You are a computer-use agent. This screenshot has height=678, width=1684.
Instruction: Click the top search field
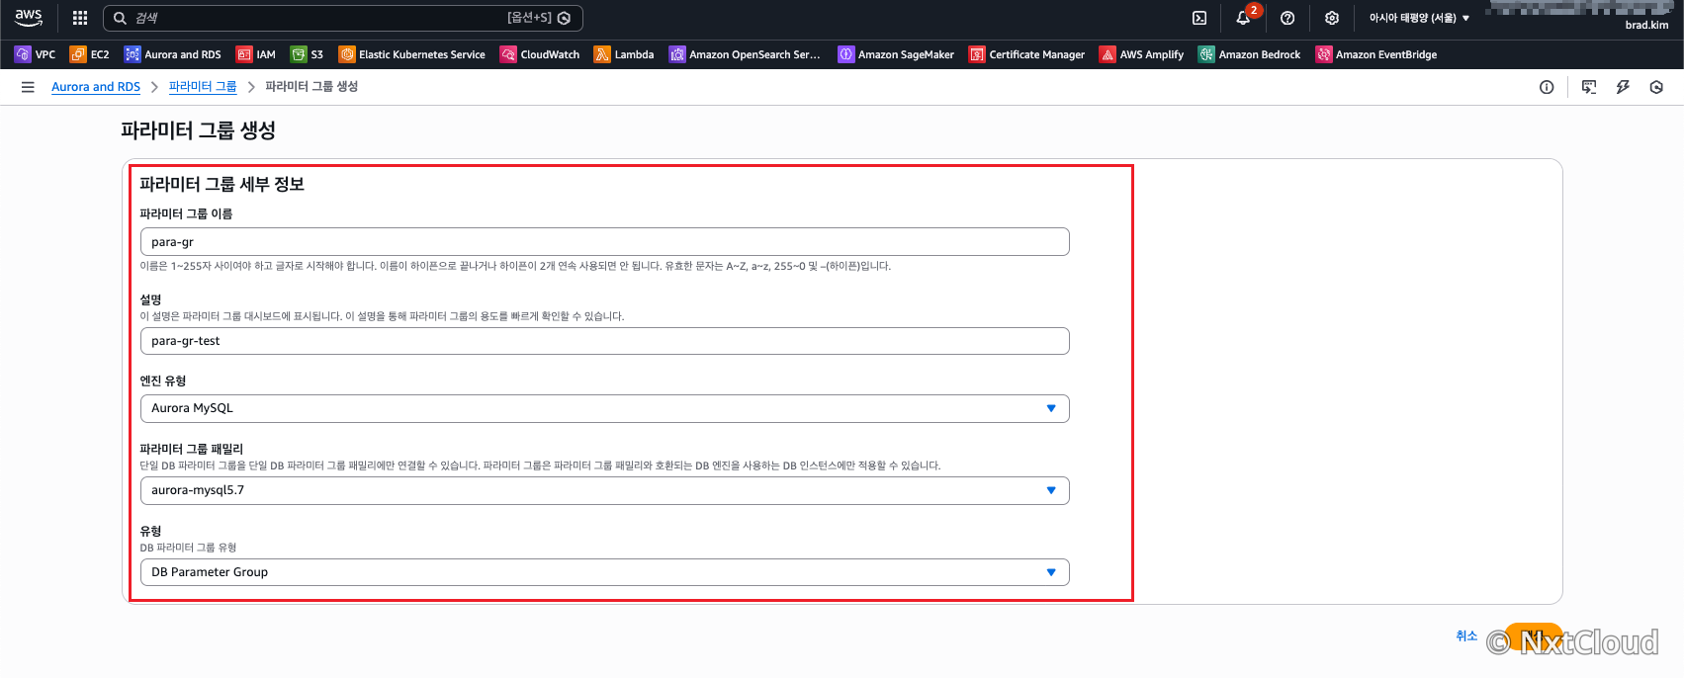(x=343, y=18)
